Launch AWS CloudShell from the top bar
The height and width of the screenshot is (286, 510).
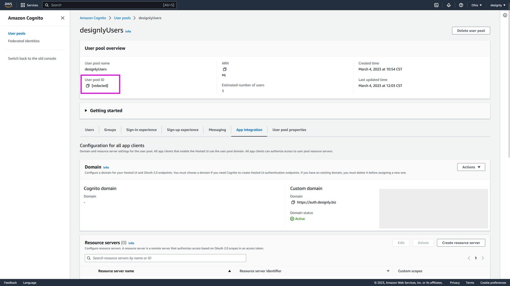(x=436, y=5)
